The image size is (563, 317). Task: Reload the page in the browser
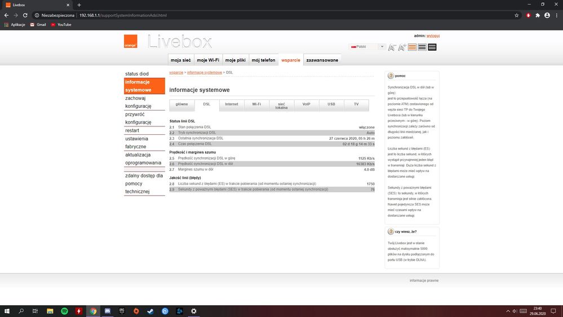tap(25, 15)
